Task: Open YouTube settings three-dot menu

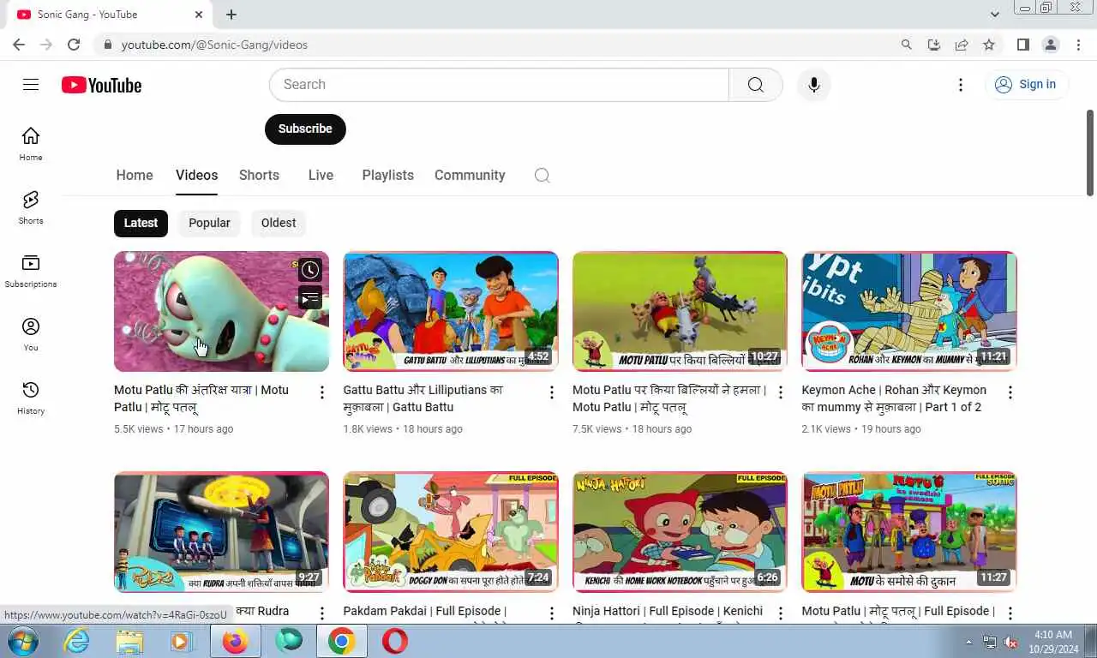Action: (961, 85)
